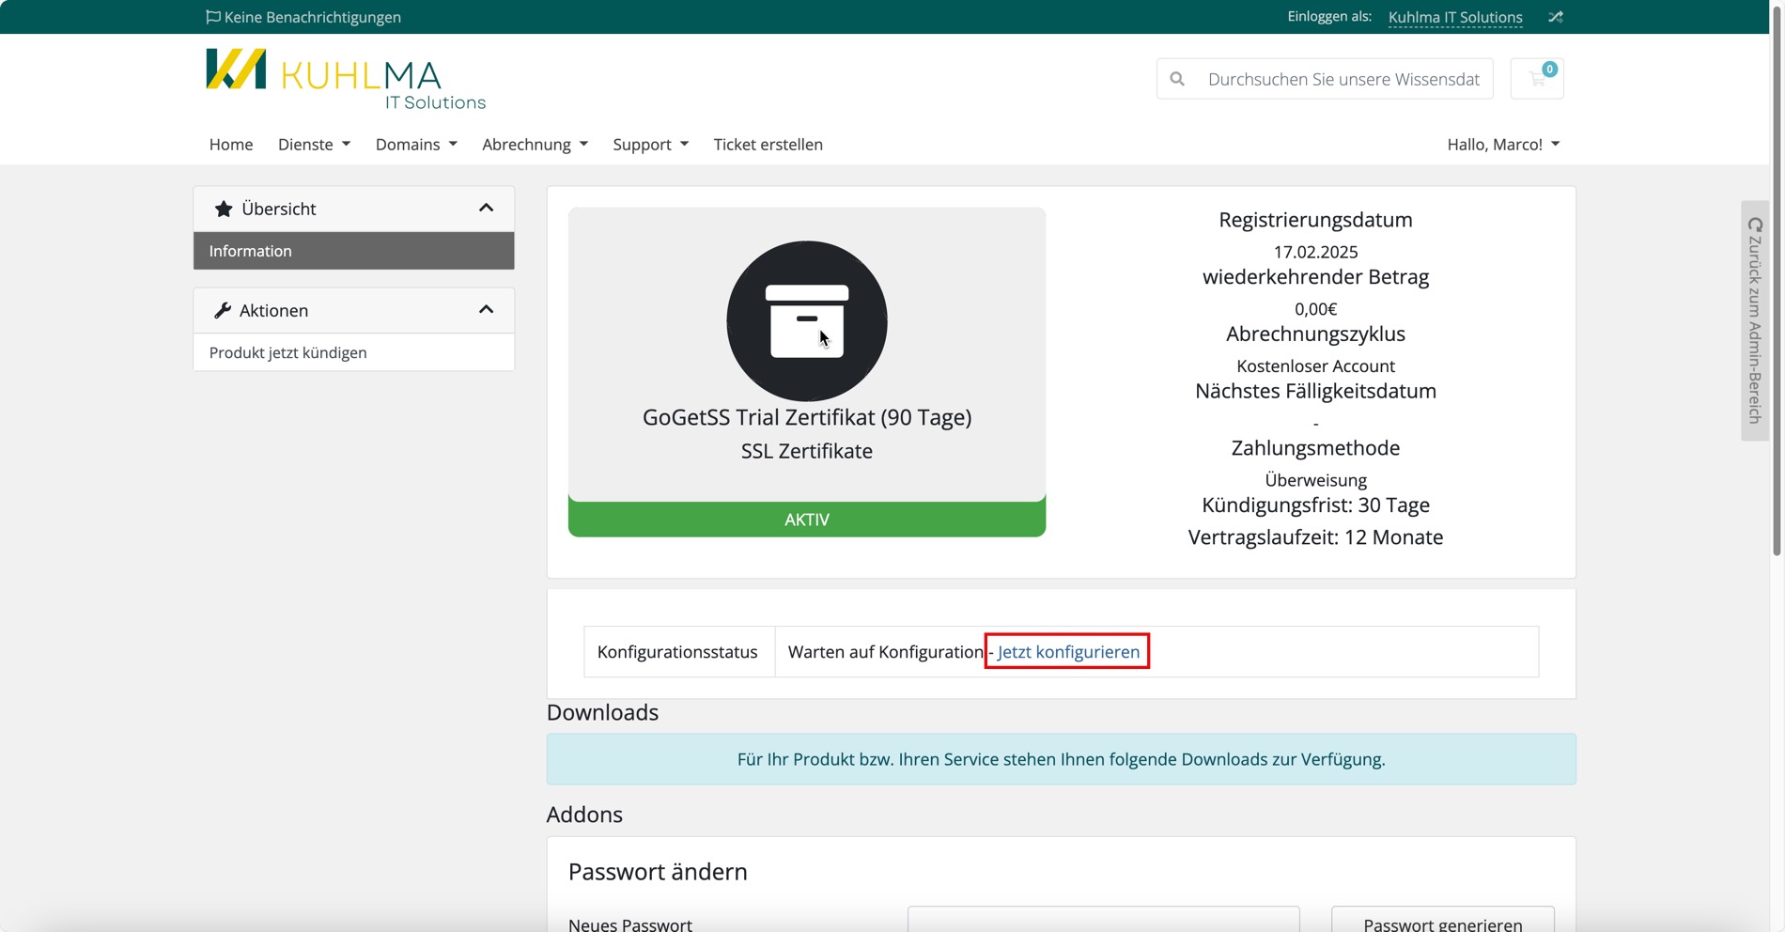Click the wrench icon beside Aktionen
Image resolution: width=1785 pixels, height=932 pixels.
[x=223, y=310]
